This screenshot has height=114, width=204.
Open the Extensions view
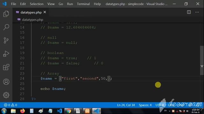point(6,67)
